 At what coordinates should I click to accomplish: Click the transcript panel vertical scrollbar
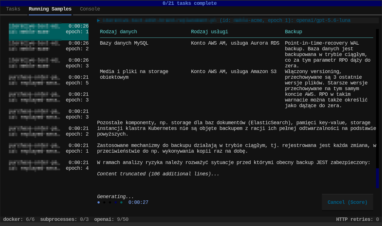(x=377, y=108)
